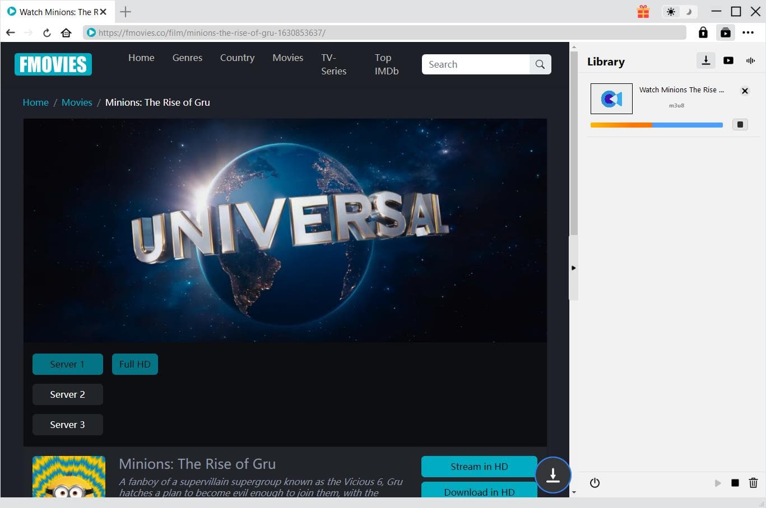Select Server 3
Image resolution: width=766 pixels, height=508 pixels.
pyautogui.click(x=68, y=425)
